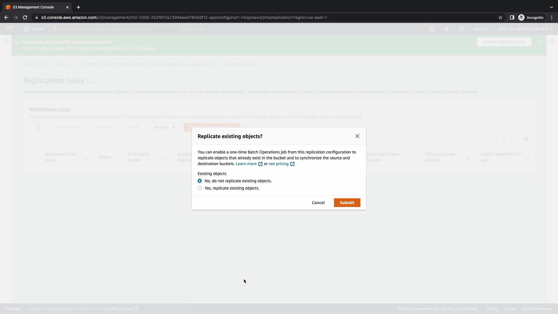
Task: Open the AWS help icon
Action: (461, 29)
